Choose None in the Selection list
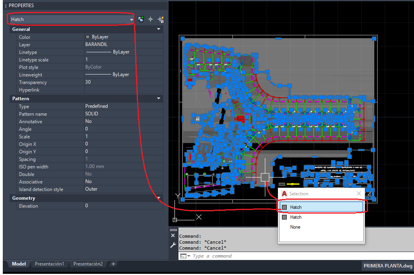The image size is (414, 275). (321, 227)
